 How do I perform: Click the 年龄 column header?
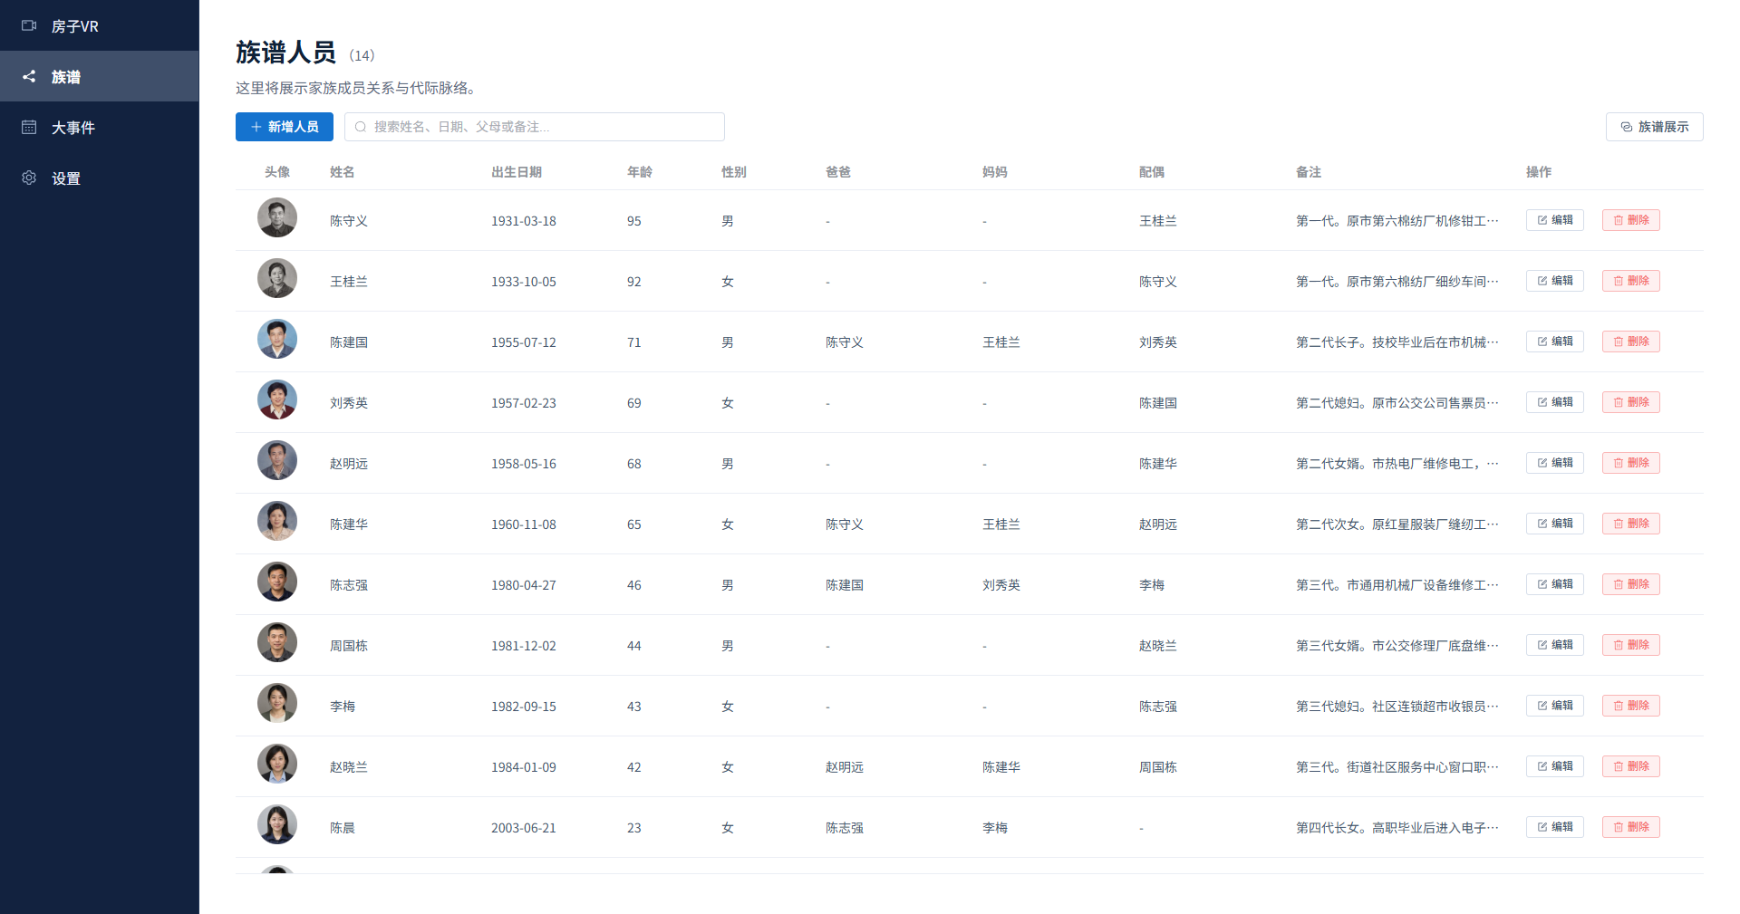640,172
